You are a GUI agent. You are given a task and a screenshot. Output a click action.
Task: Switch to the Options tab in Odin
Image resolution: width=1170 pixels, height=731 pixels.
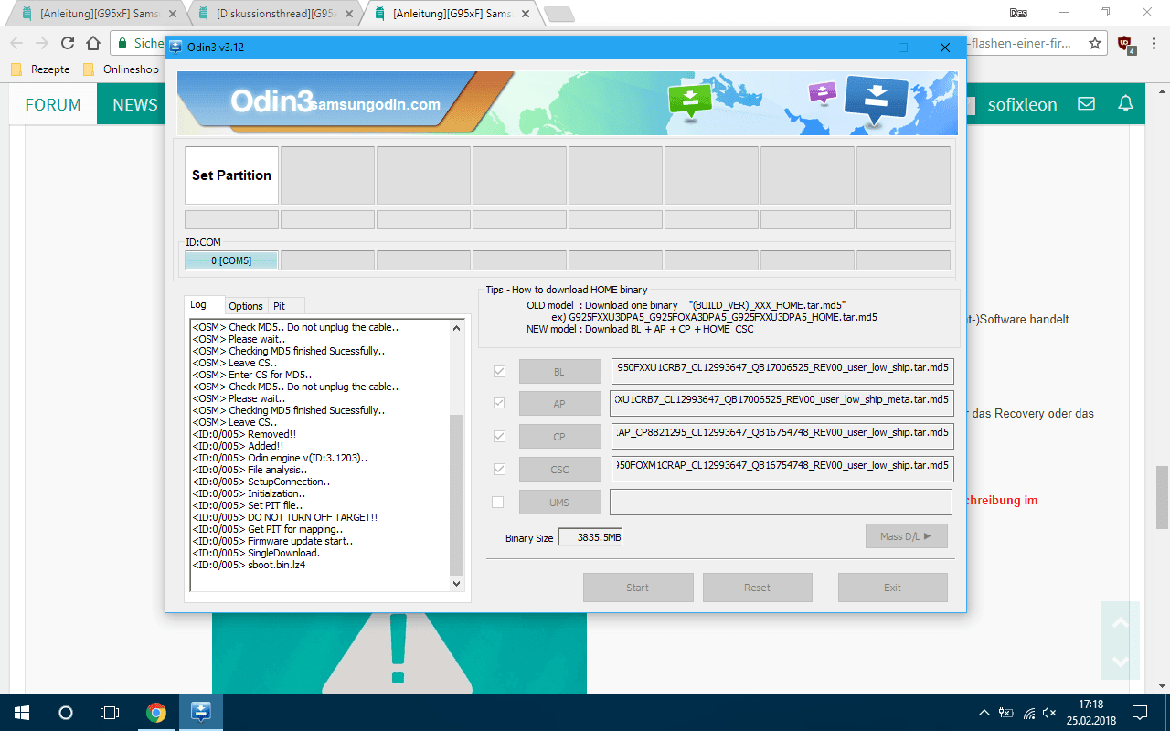coord(245,306)
